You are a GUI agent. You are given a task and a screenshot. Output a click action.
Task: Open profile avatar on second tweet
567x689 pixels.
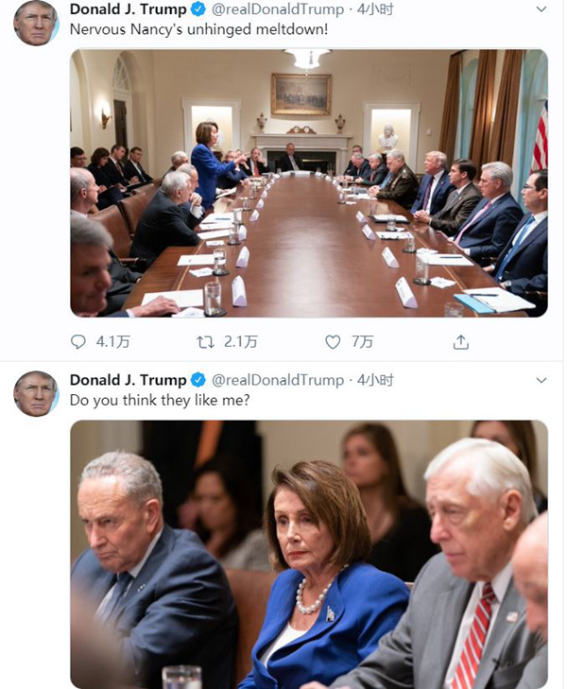(x=36, y=393)
